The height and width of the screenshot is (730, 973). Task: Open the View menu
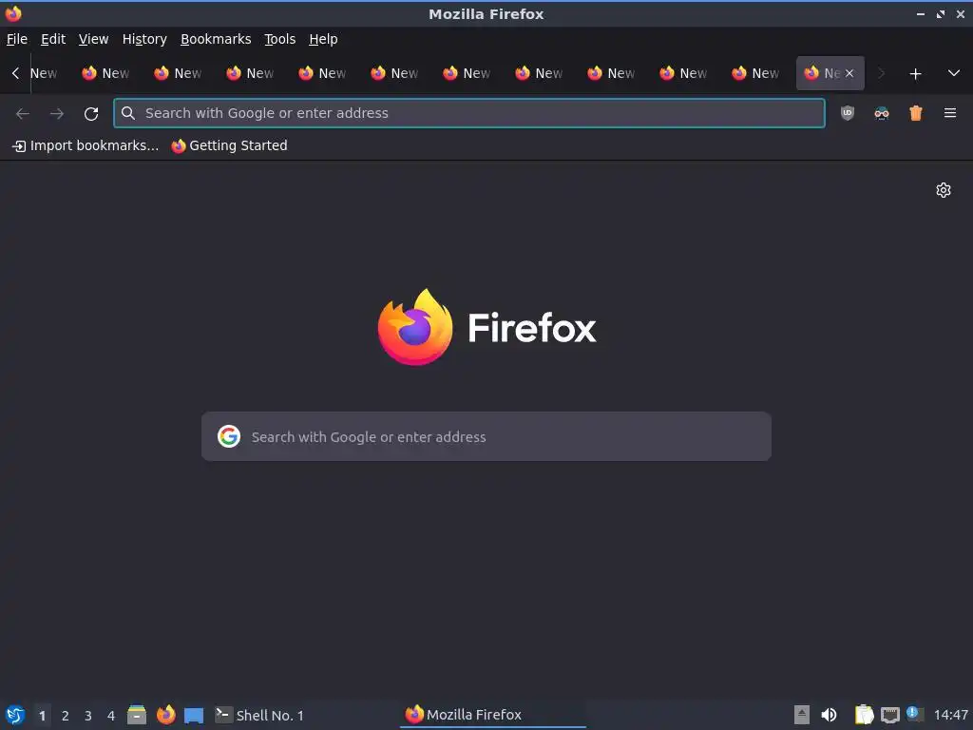point(93,39)
